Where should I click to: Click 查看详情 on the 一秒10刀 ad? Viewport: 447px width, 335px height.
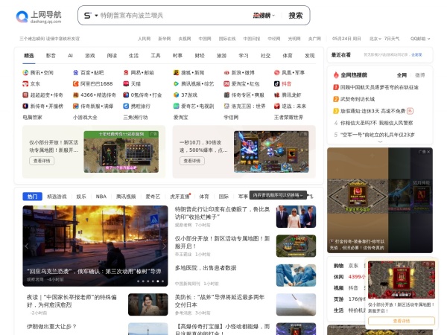tap(192, 161)
